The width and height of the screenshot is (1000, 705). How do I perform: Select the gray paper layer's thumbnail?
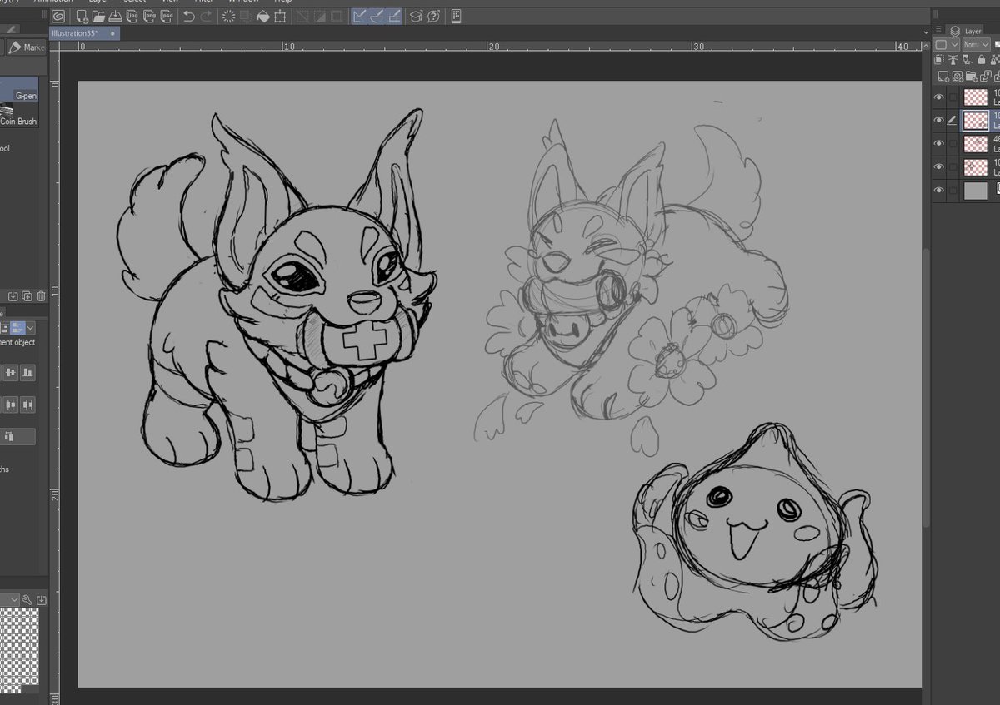pyautogui.click(x=975, y=191)
